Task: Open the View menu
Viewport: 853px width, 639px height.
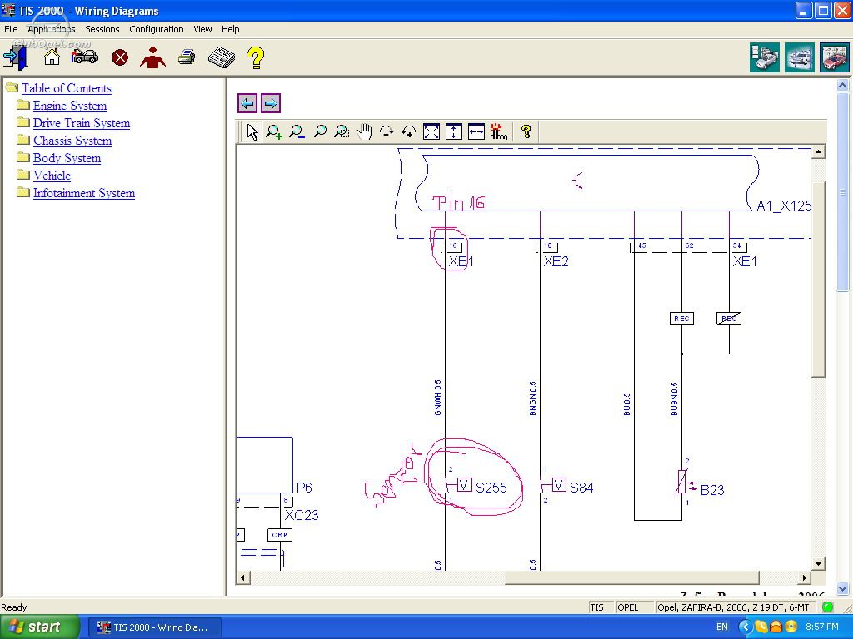Action: [x=202, y=29]
